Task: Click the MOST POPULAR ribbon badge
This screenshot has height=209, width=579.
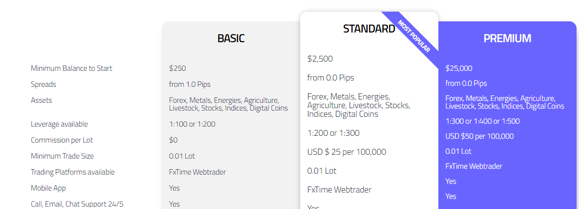Action: coord(414,36)
